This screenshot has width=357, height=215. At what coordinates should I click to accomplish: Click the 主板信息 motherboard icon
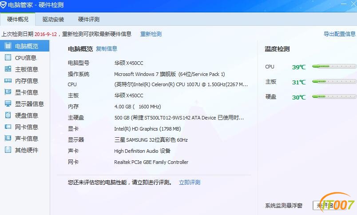tap(8, 69)
